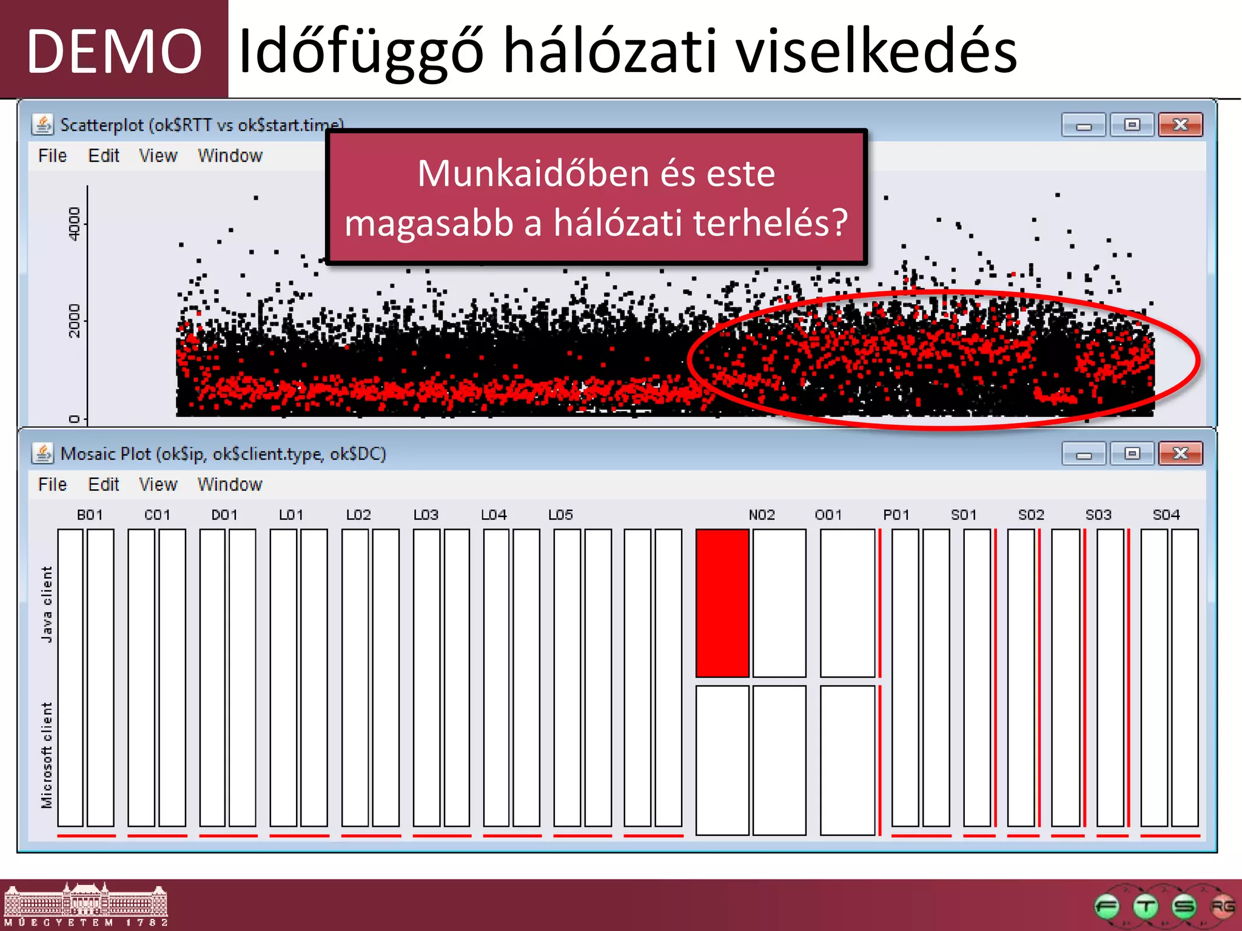Maximize the Mosaic Plot window
1242x931 pixels.
1132,453
